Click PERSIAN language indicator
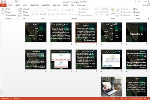 (16, 98)
